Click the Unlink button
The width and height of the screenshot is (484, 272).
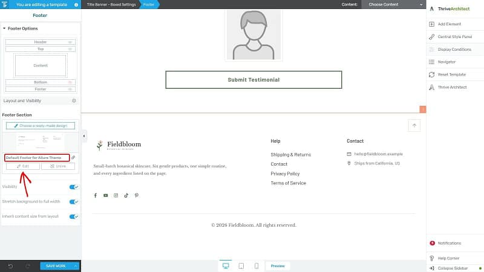pos(58,166)
